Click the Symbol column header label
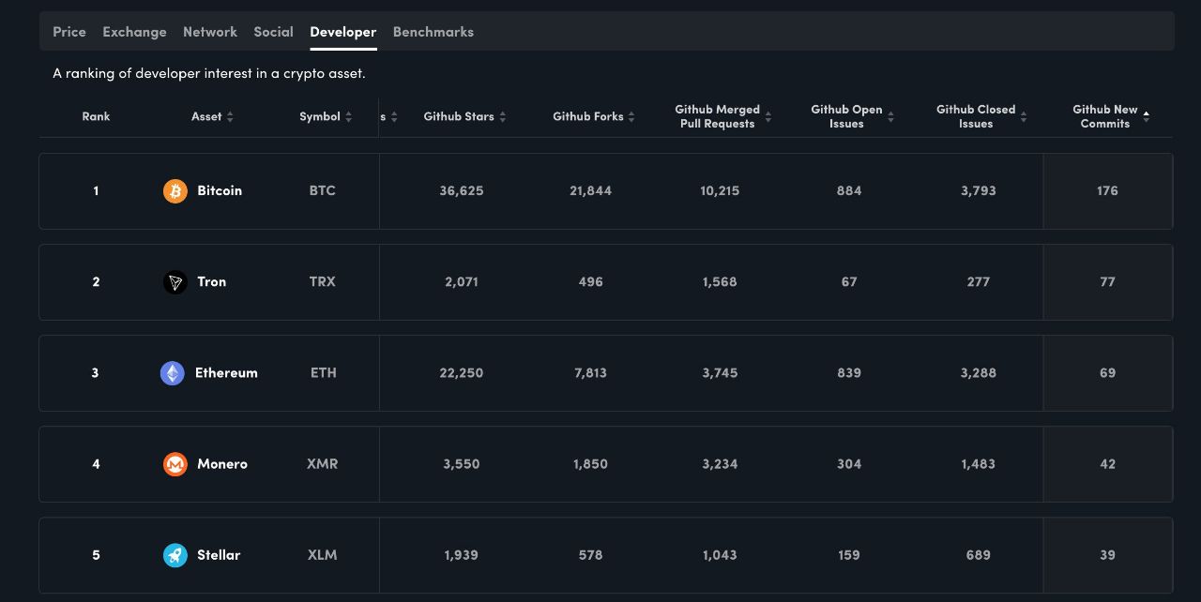The height and width of the screenshot is (602, 1201). (x=320, y=116)
